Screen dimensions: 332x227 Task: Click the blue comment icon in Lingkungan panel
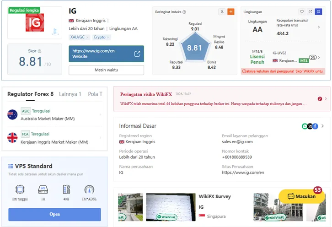coord(318,11)
